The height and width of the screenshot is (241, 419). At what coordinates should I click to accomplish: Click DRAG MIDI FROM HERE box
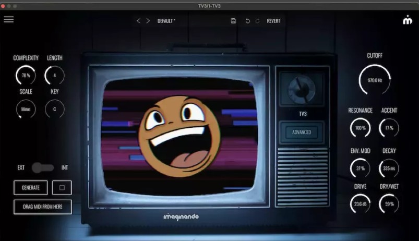[x=43, y=207]
